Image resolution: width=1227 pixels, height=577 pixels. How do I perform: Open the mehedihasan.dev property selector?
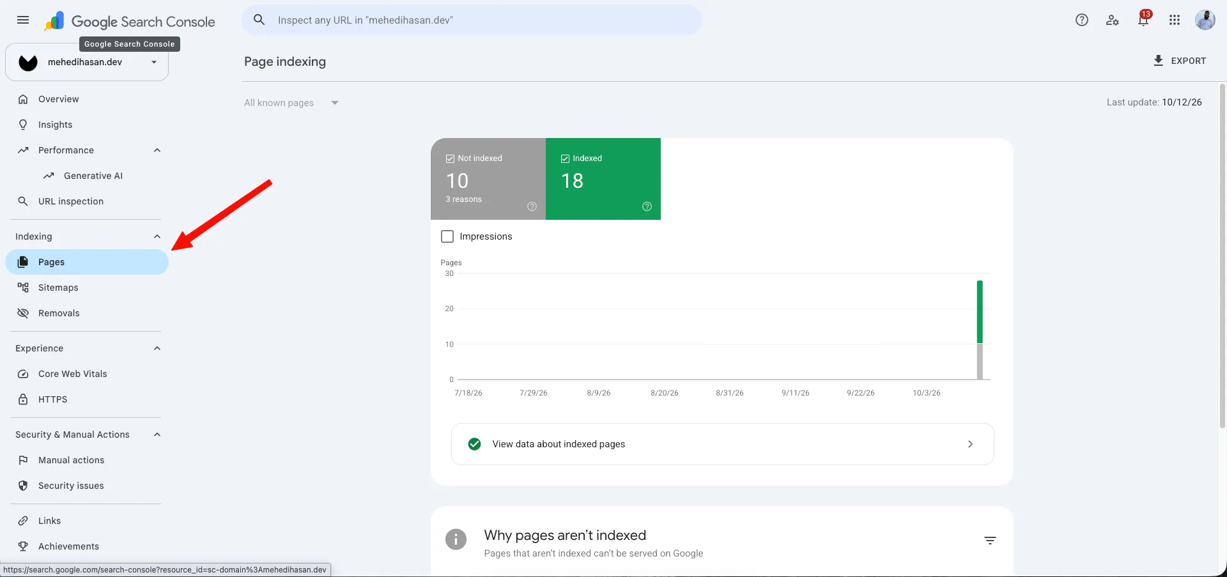(87, 62)
